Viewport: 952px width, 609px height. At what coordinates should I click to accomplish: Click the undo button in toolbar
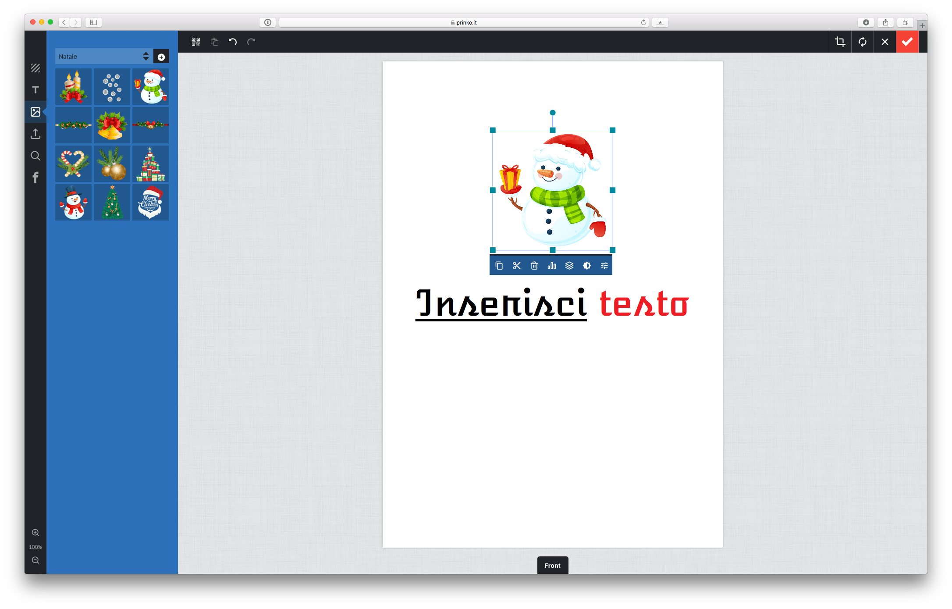click(232, 43)
